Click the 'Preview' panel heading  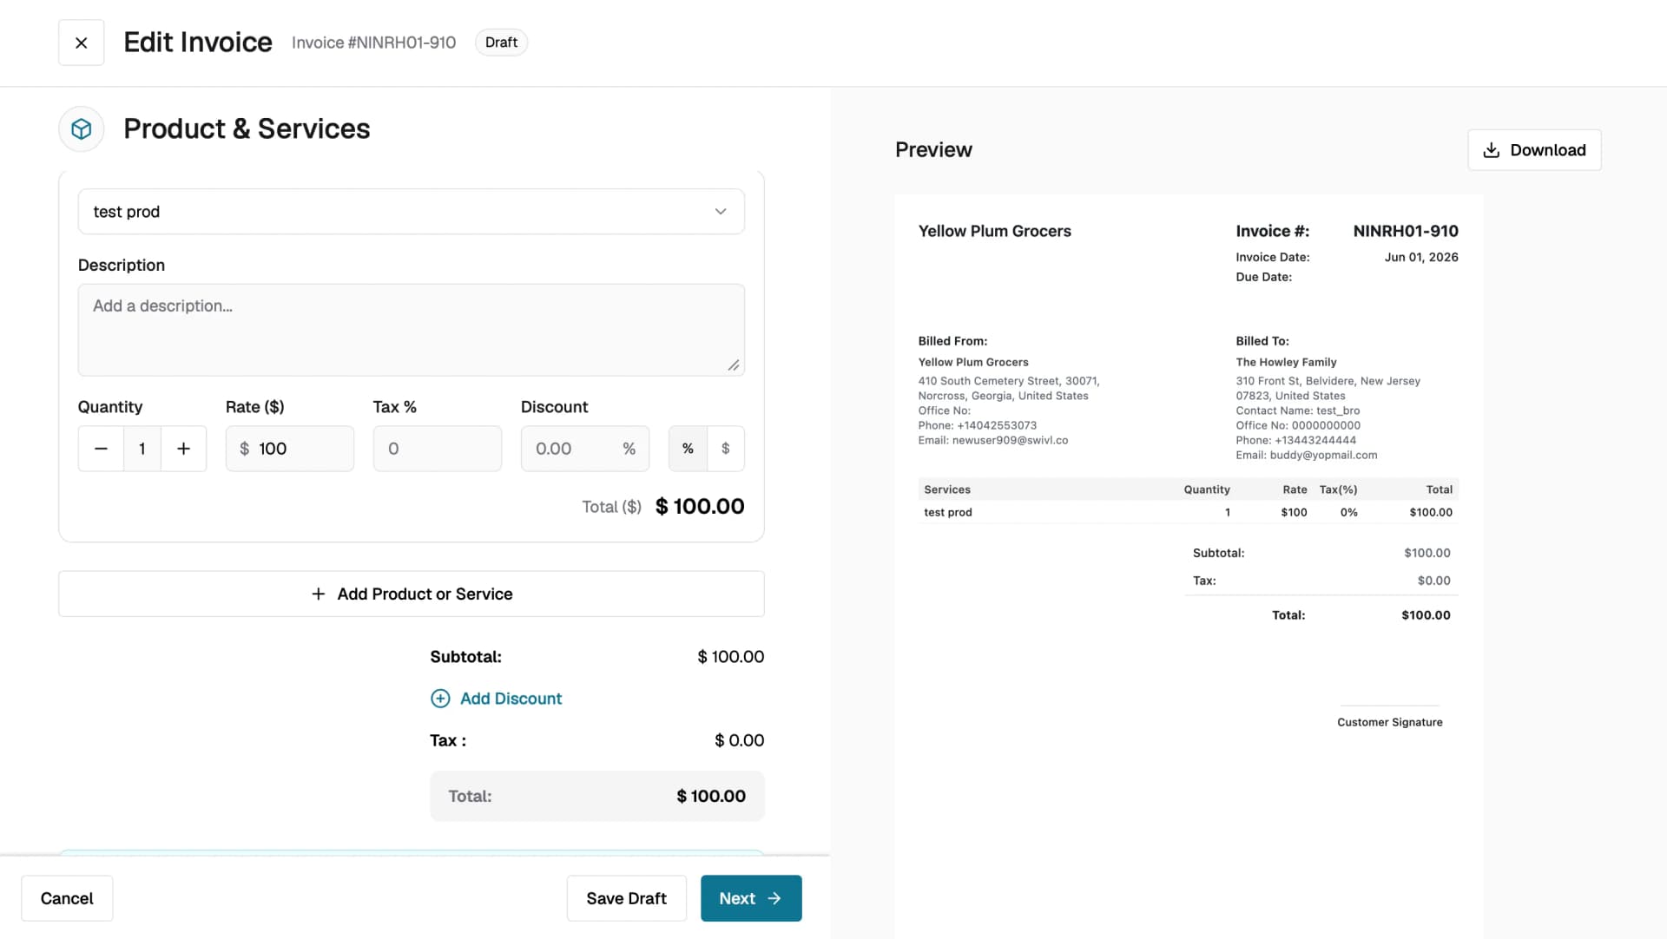click(x=933, y=150)
